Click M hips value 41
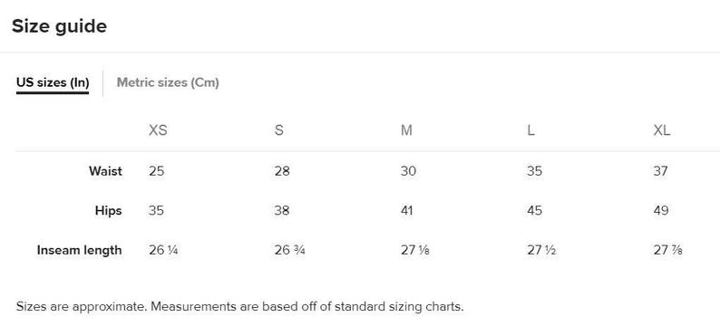 point(406,211)
